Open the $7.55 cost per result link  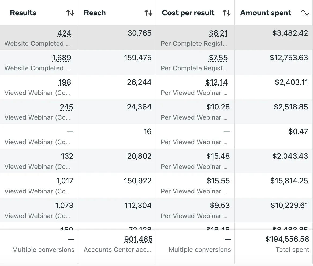218,58
